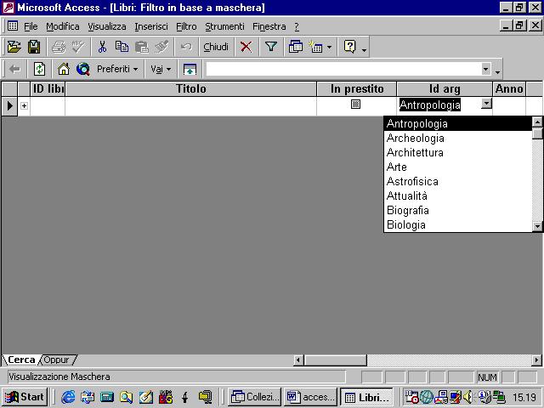Open the Filtro menu
544x408 pixels.
186,26
